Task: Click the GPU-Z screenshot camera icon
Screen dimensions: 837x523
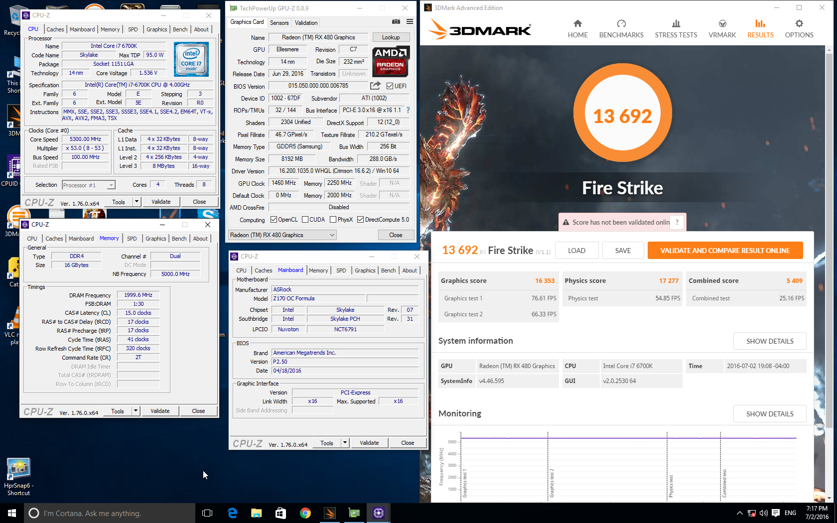Action: pos(396,22)
